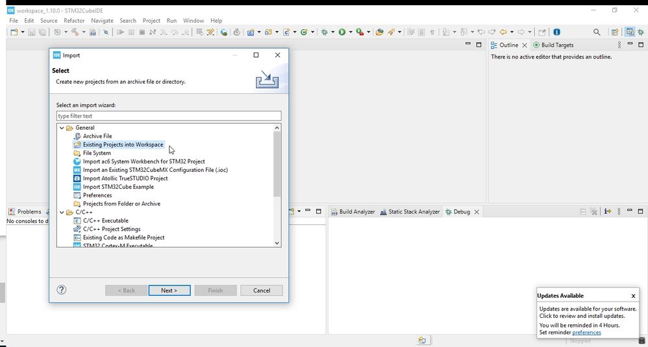
Task: Open dropdown next to green Run icon
Action: coord(351,32)
